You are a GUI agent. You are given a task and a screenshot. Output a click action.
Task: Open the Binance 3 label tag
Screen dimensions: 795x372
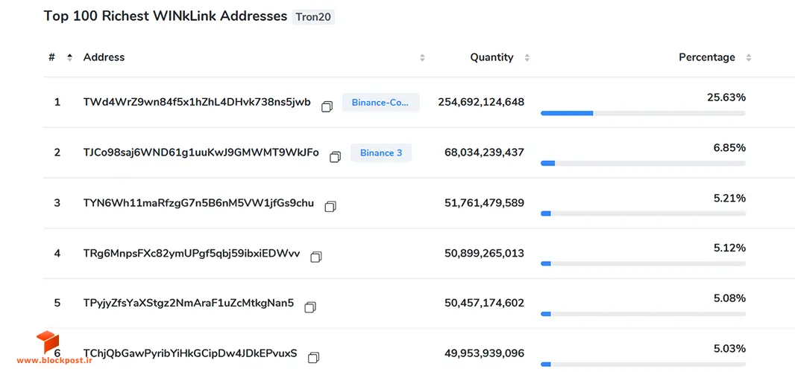(381, 153)
